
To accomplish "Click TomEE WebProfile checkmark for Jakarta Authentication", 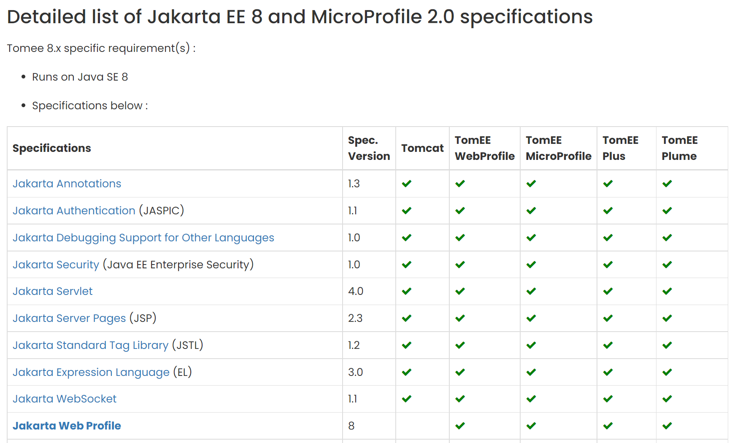I will 460,211.
